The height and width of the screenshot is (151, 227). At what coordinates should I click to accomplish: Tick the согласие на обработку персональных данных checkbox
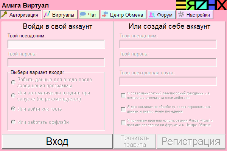(x=123, y=109)
